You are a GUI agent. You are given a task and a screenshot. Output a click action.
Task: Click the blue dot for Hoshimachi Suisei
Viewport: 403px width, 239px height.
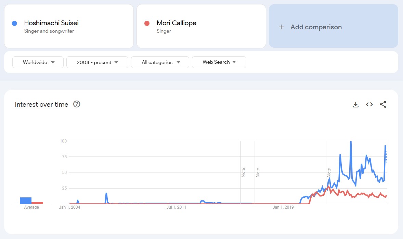(14, 23)
